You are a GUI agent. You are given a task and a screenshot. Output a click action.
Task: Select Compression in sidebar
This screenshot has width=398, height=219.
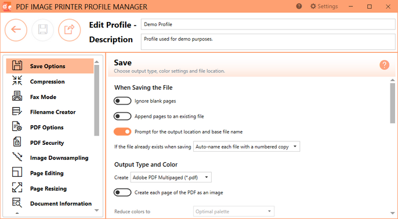(x=50, y=82)
